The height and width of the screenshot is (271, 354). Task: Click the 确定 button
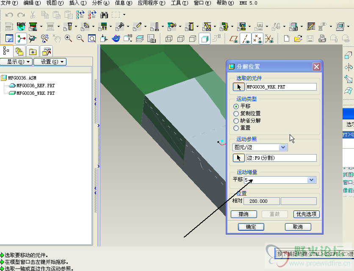point(251,227)
